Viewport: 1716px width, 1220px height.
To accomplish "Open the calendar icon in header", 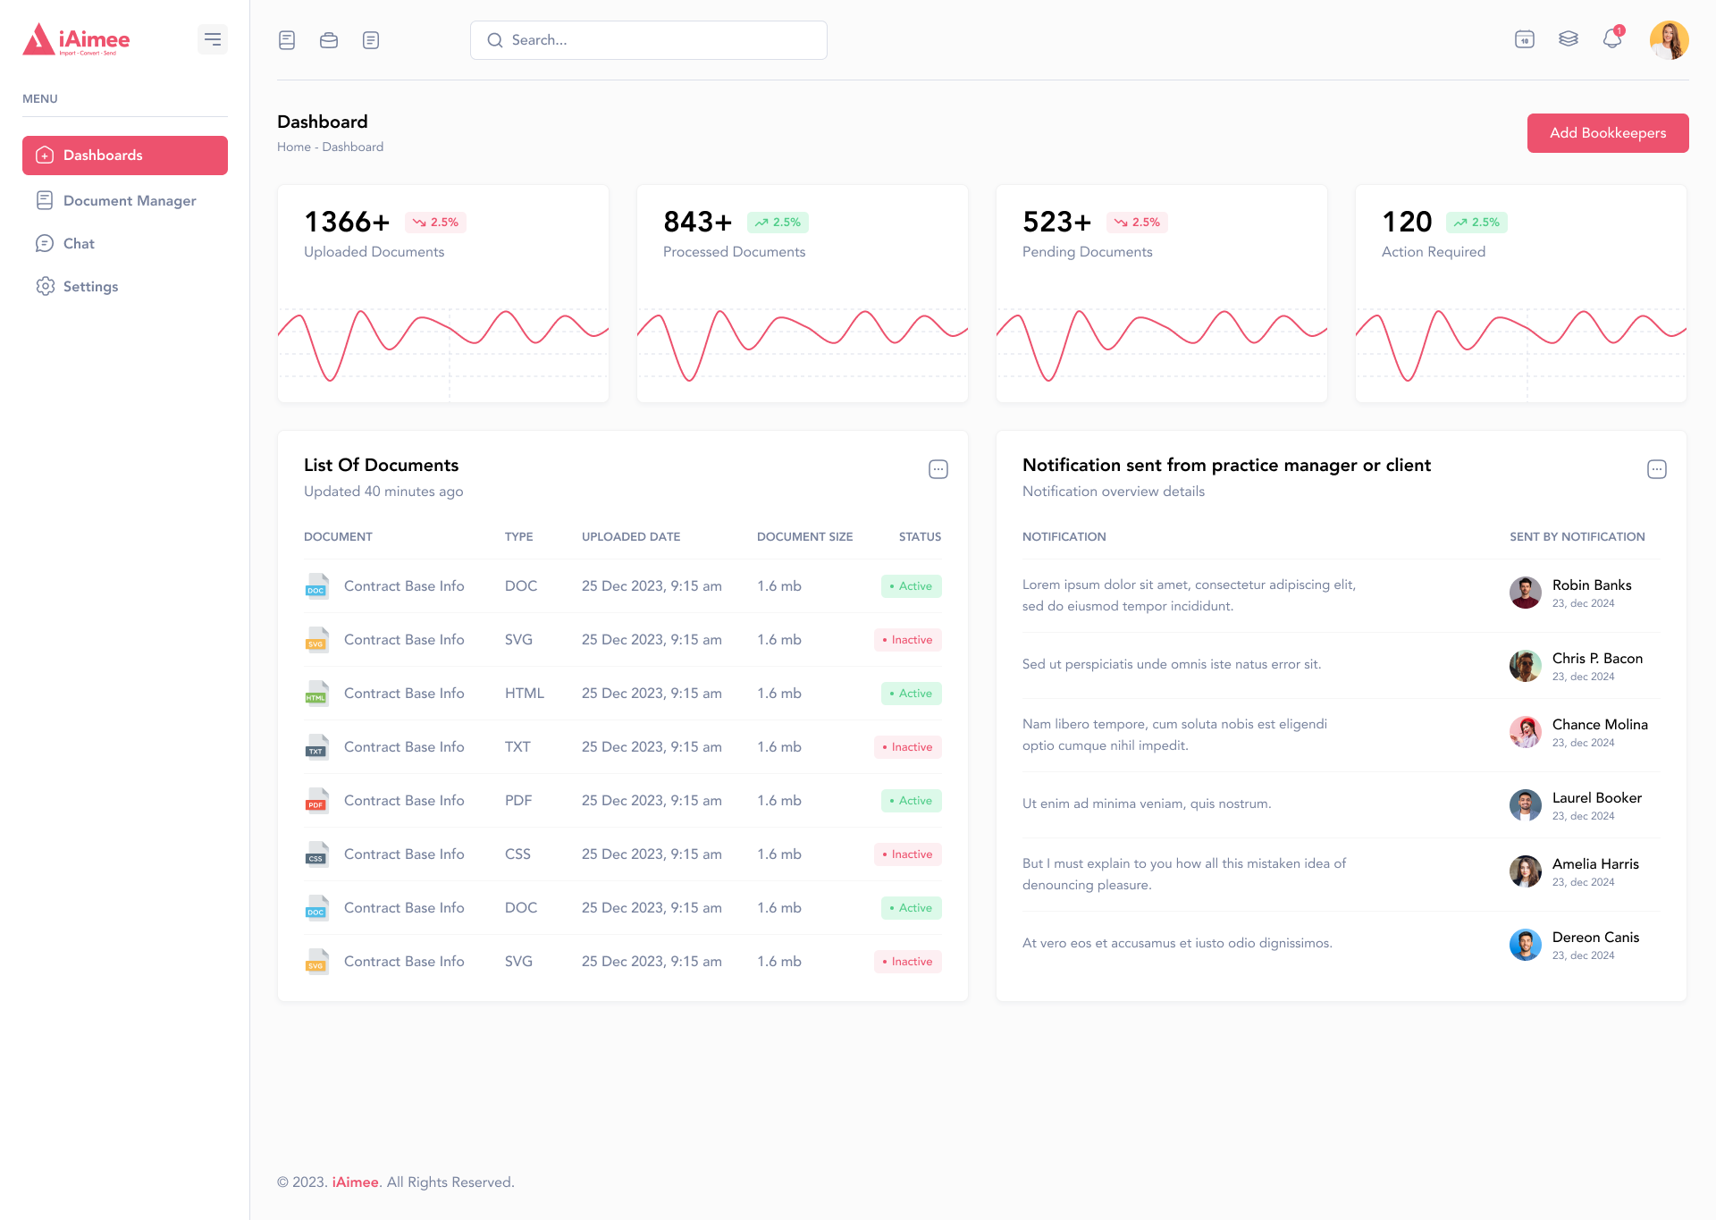I will [1525, 39].
